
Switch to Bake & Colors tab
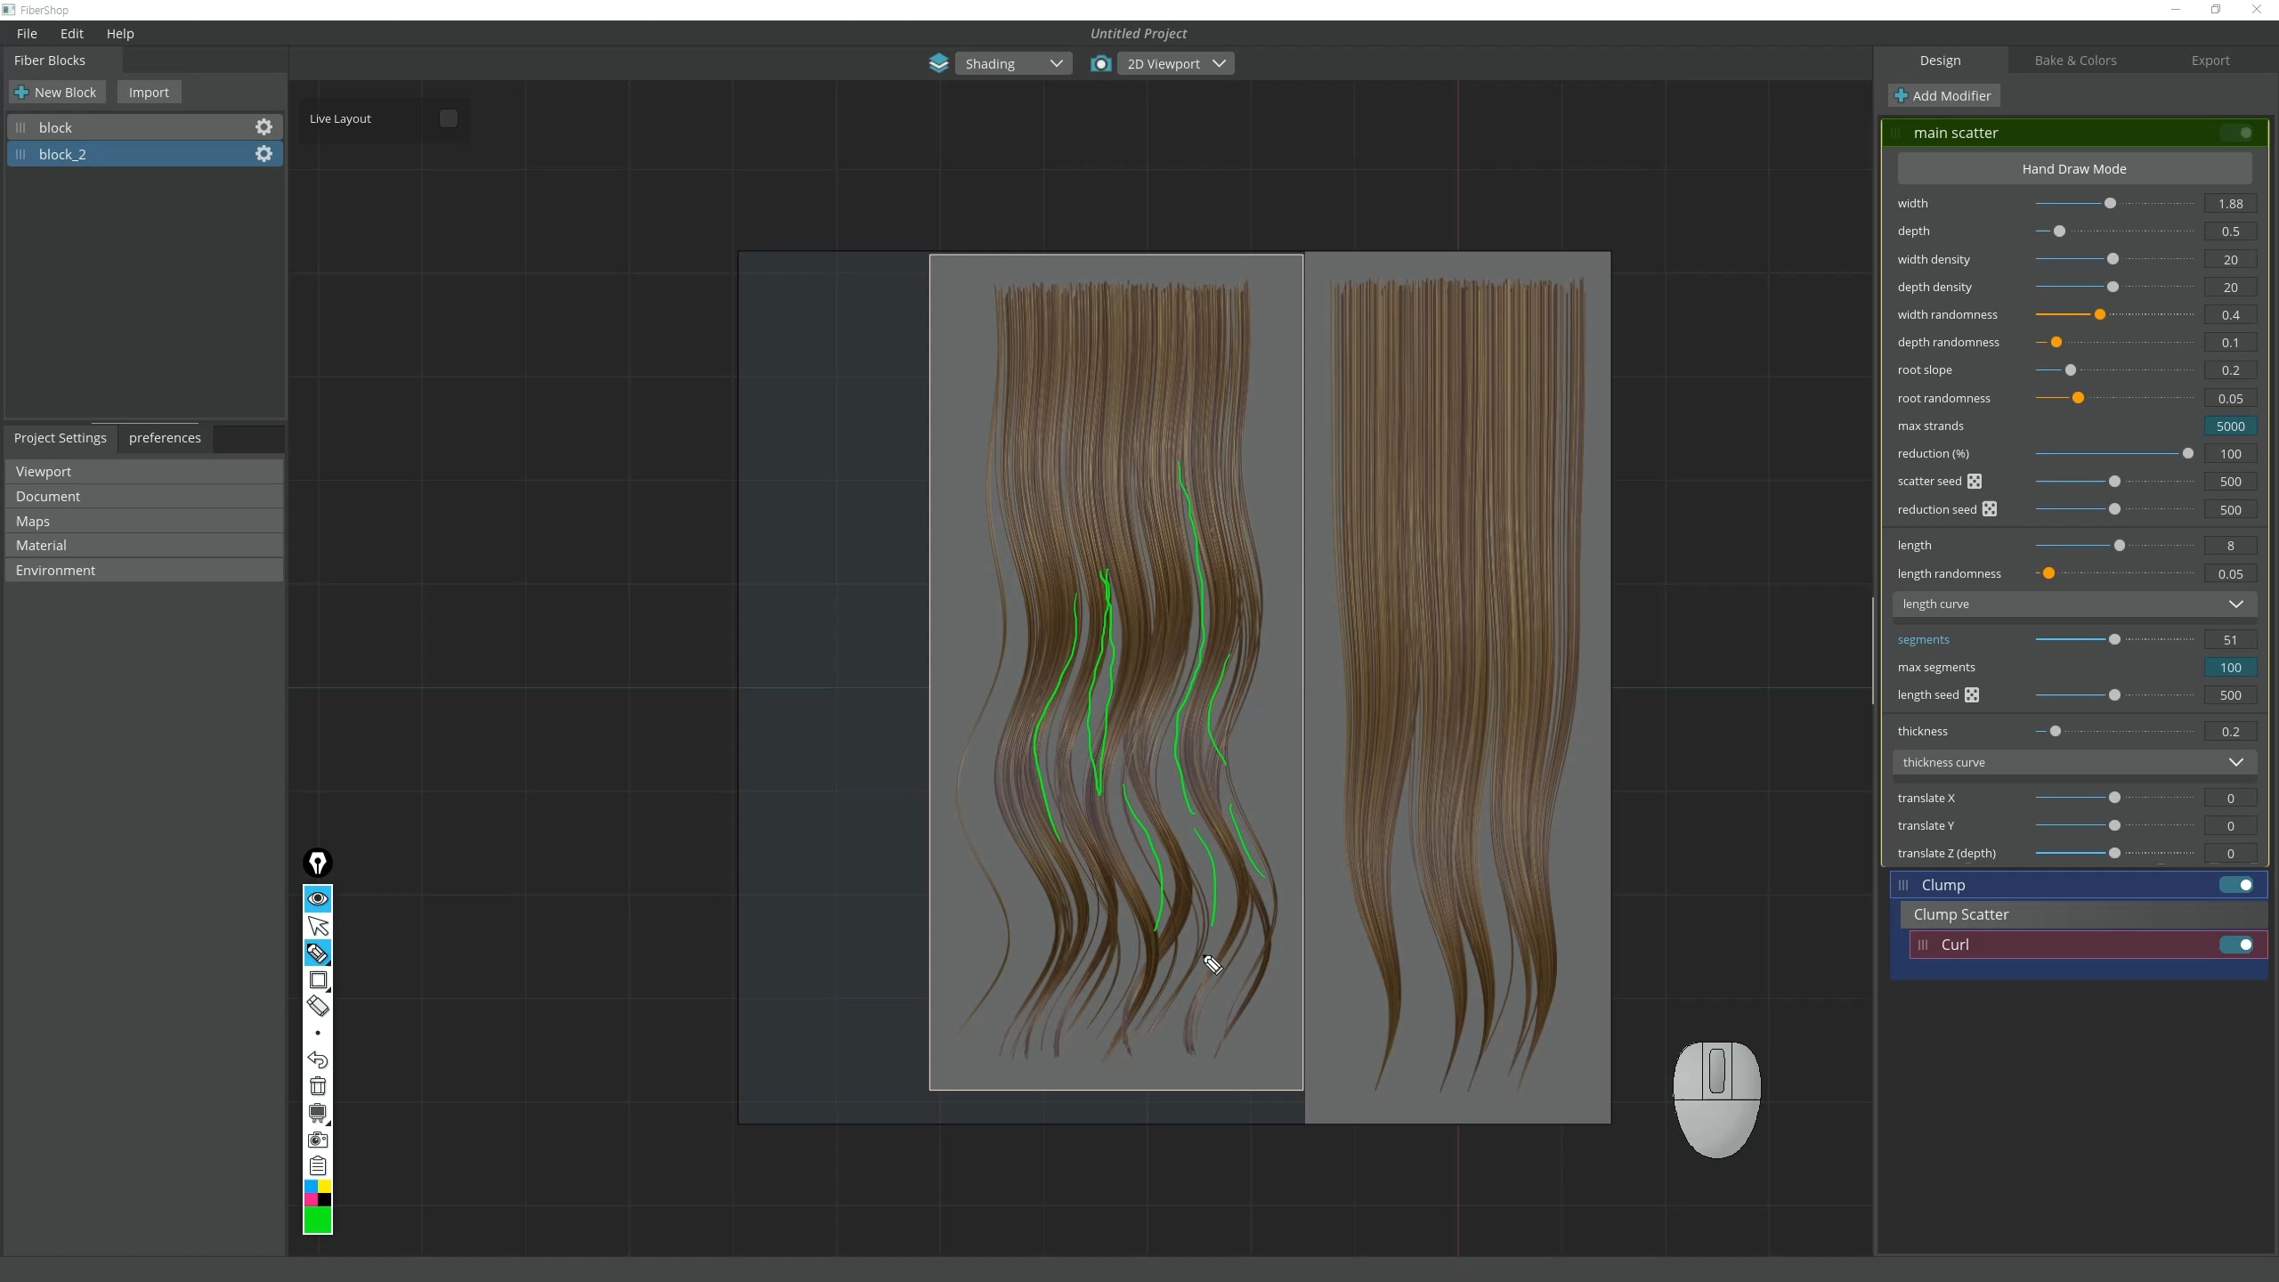[x=2075, y=61]
